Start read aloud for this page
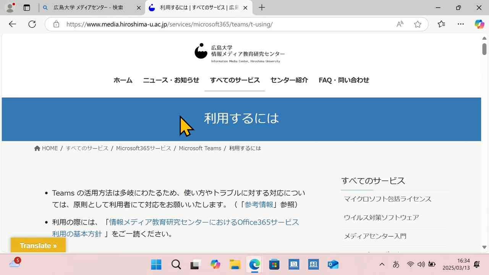 pos(399,24)
